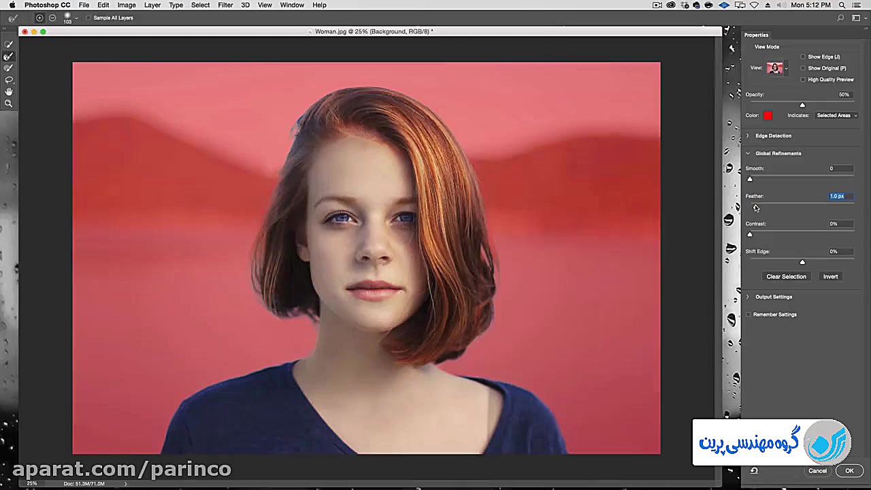Click the Clear Selection button
The height and width of the screenshot is (490, 871).
point(786,276)
